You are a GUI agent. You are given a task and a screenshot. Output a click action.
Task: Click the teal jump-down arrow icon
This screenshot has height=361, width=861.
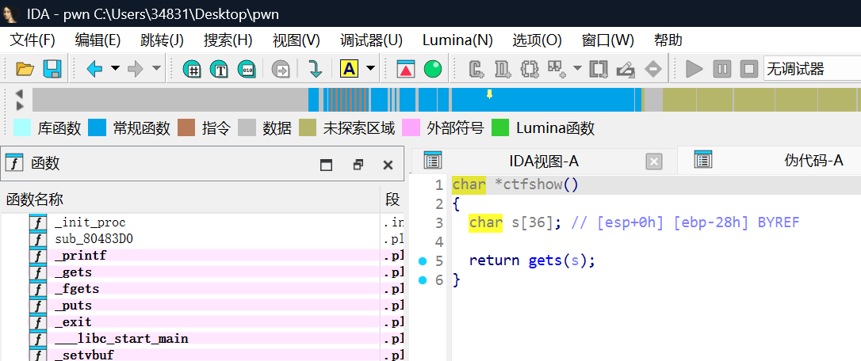[x=315, y=69]
